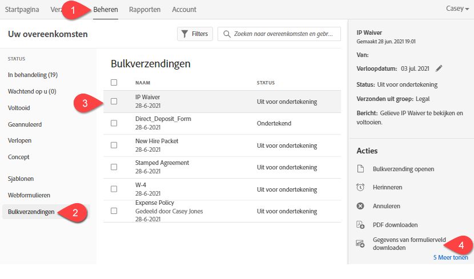Click the Bulkverzending openen document icon
Viewport: 474px width, 279px height.
pyautogui.click(x=360, y=169)
